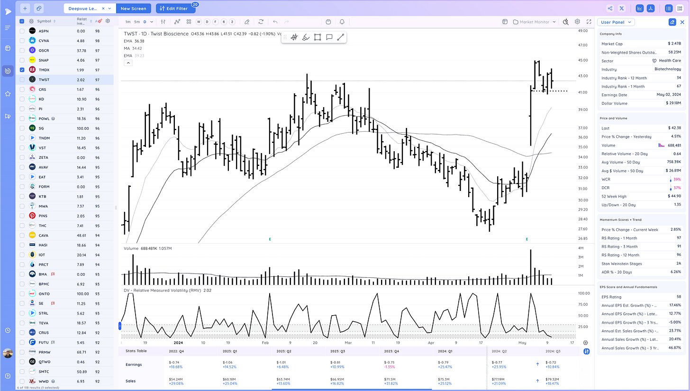Switch to the list view icon
This screenshot has height=391, width=690.
click(669, 8)
